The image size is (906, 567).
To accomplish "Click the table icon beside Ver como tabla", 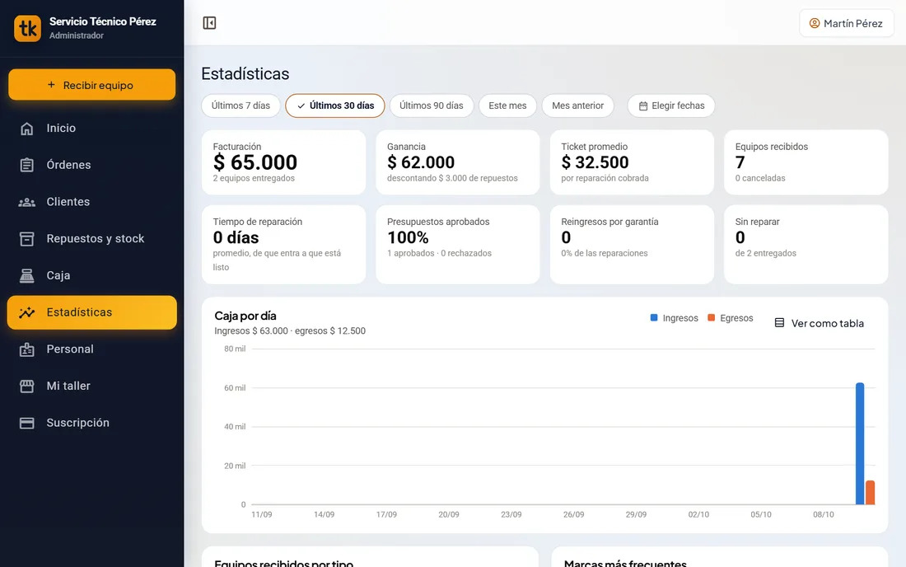I will click(779, 323).
